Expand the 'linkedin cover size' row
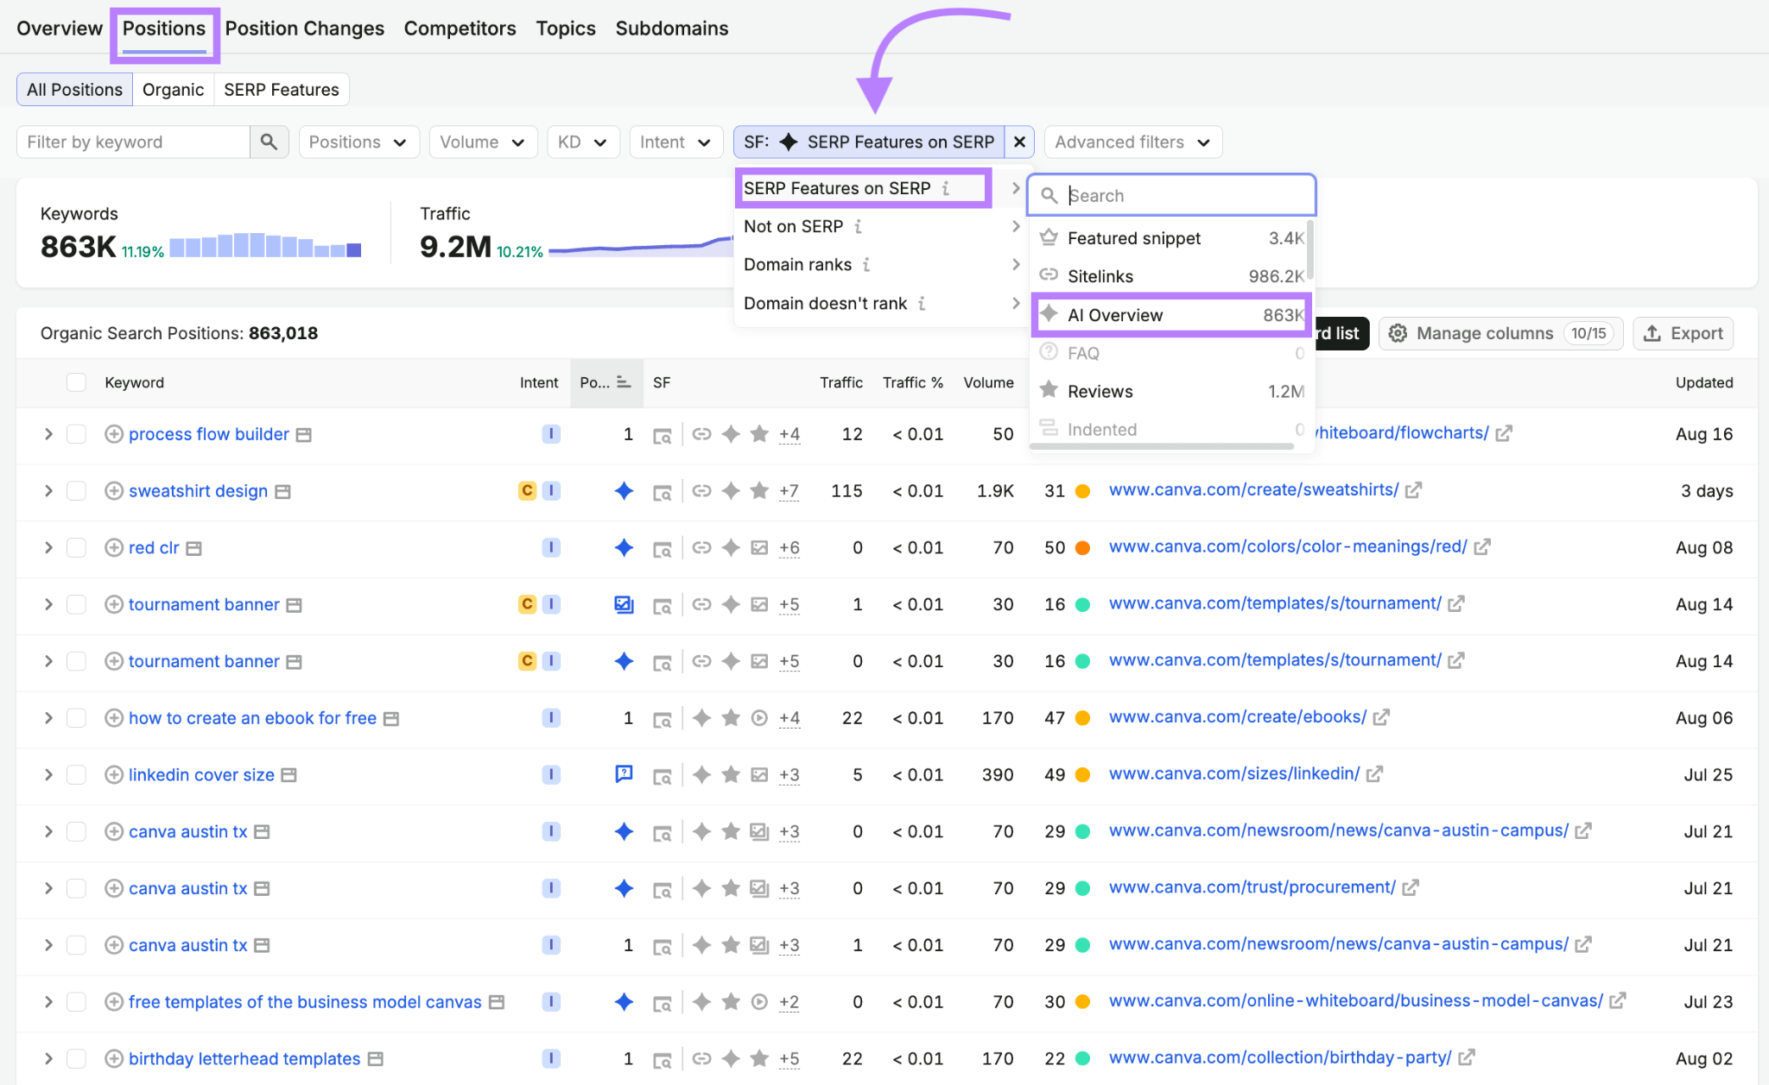 pyautogui.click(x=48, y=775)
